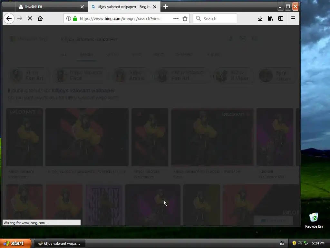
Task: Toggle the sidebar icon in Firefox toolbar
Action: [x=281, y=18]
